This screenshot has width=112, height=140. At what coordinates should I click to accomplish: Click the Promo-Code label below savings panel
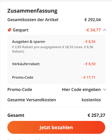[20, 90]
